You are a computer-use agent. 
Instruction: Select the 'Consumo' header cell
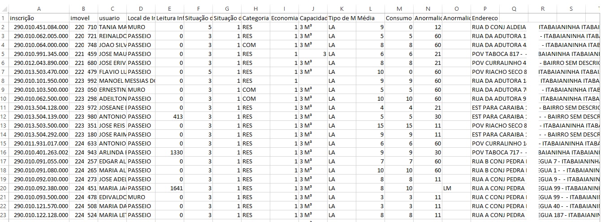[399, 18]
